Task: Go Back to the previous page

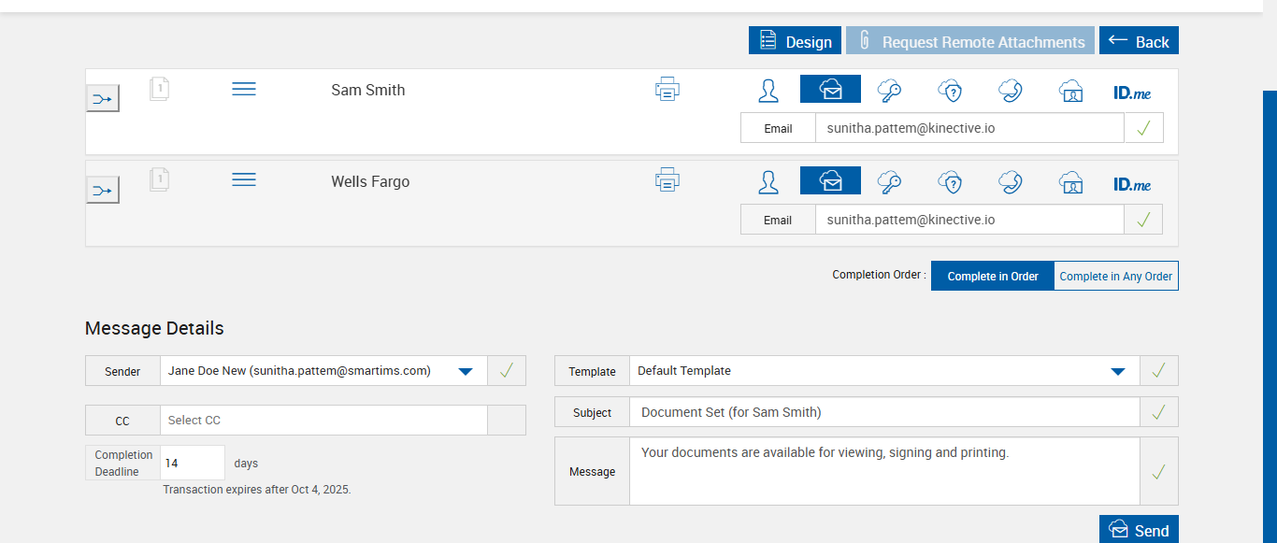Action: tap(1139, 41)
